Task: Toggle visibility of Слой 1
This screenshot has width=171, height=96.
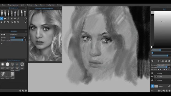Action: pyautogui.click(x=152, y=80)
